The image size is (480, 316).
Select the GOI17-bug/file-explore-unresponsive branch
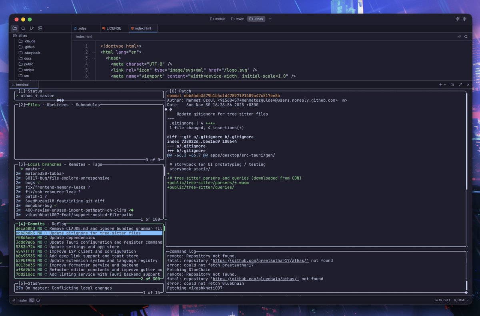pos(89,178)
